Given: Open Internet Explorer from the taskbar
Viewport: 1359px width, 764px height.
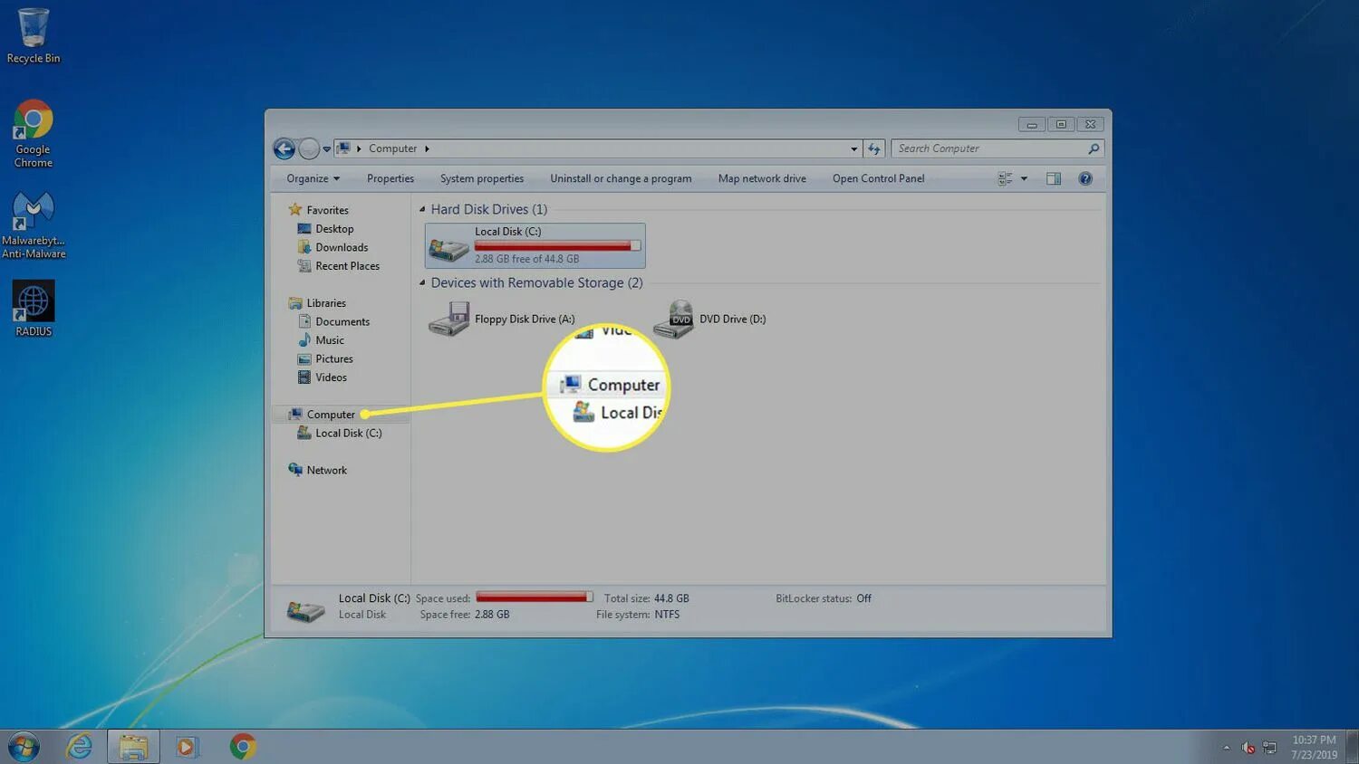Looking at the screenshot, I should pos(80,747).
